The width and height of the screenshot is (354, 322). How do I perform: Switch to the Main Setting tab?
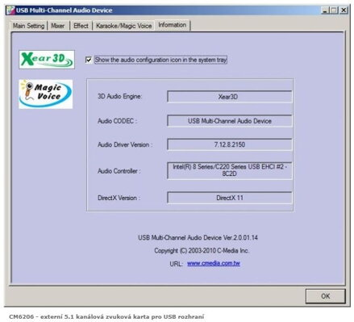[28, 26]
